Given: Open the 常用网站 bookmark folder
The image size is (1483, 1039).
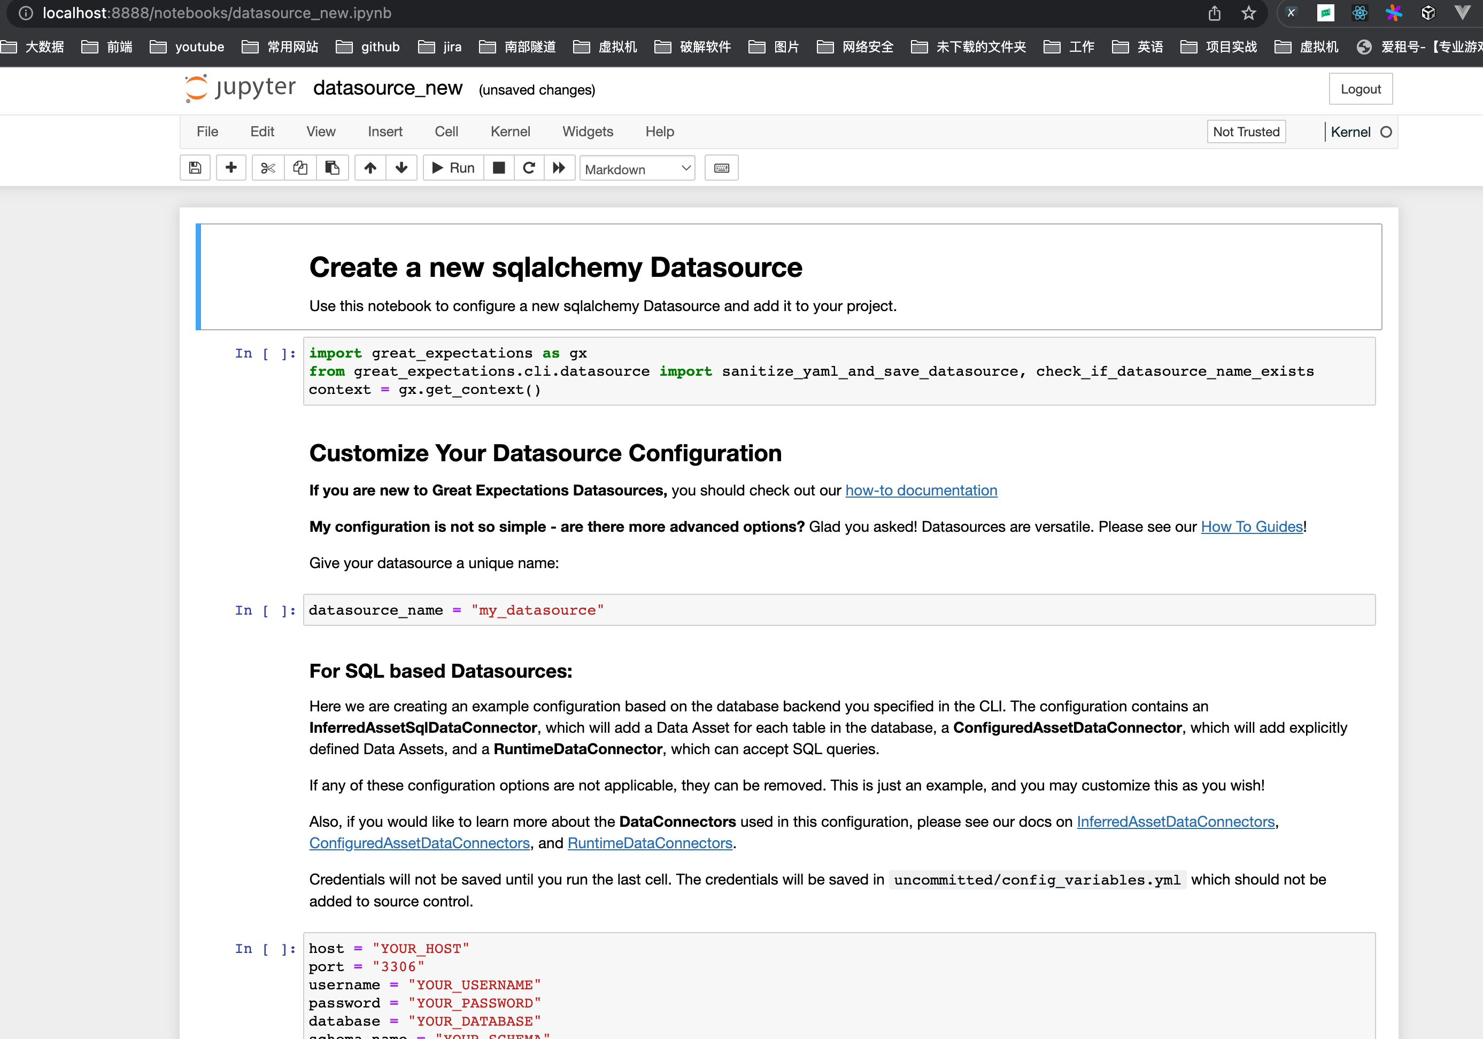Looking at the screenshot, I should [x=280, y=46].
